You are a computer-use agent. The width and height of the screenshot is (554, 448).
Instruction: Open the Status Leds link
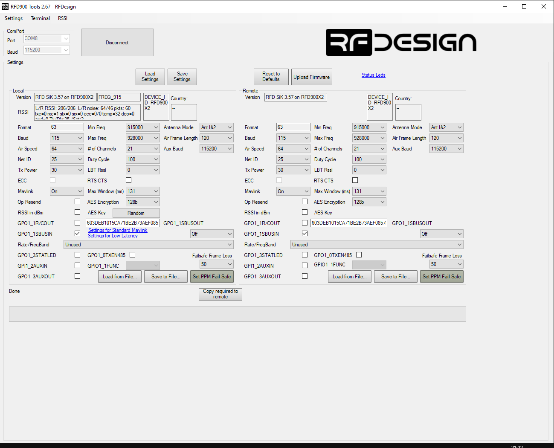[374, 75]
